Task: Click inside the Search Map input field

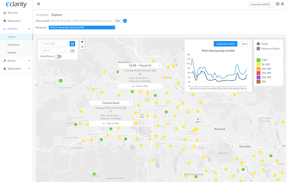Action: point(53,43)
